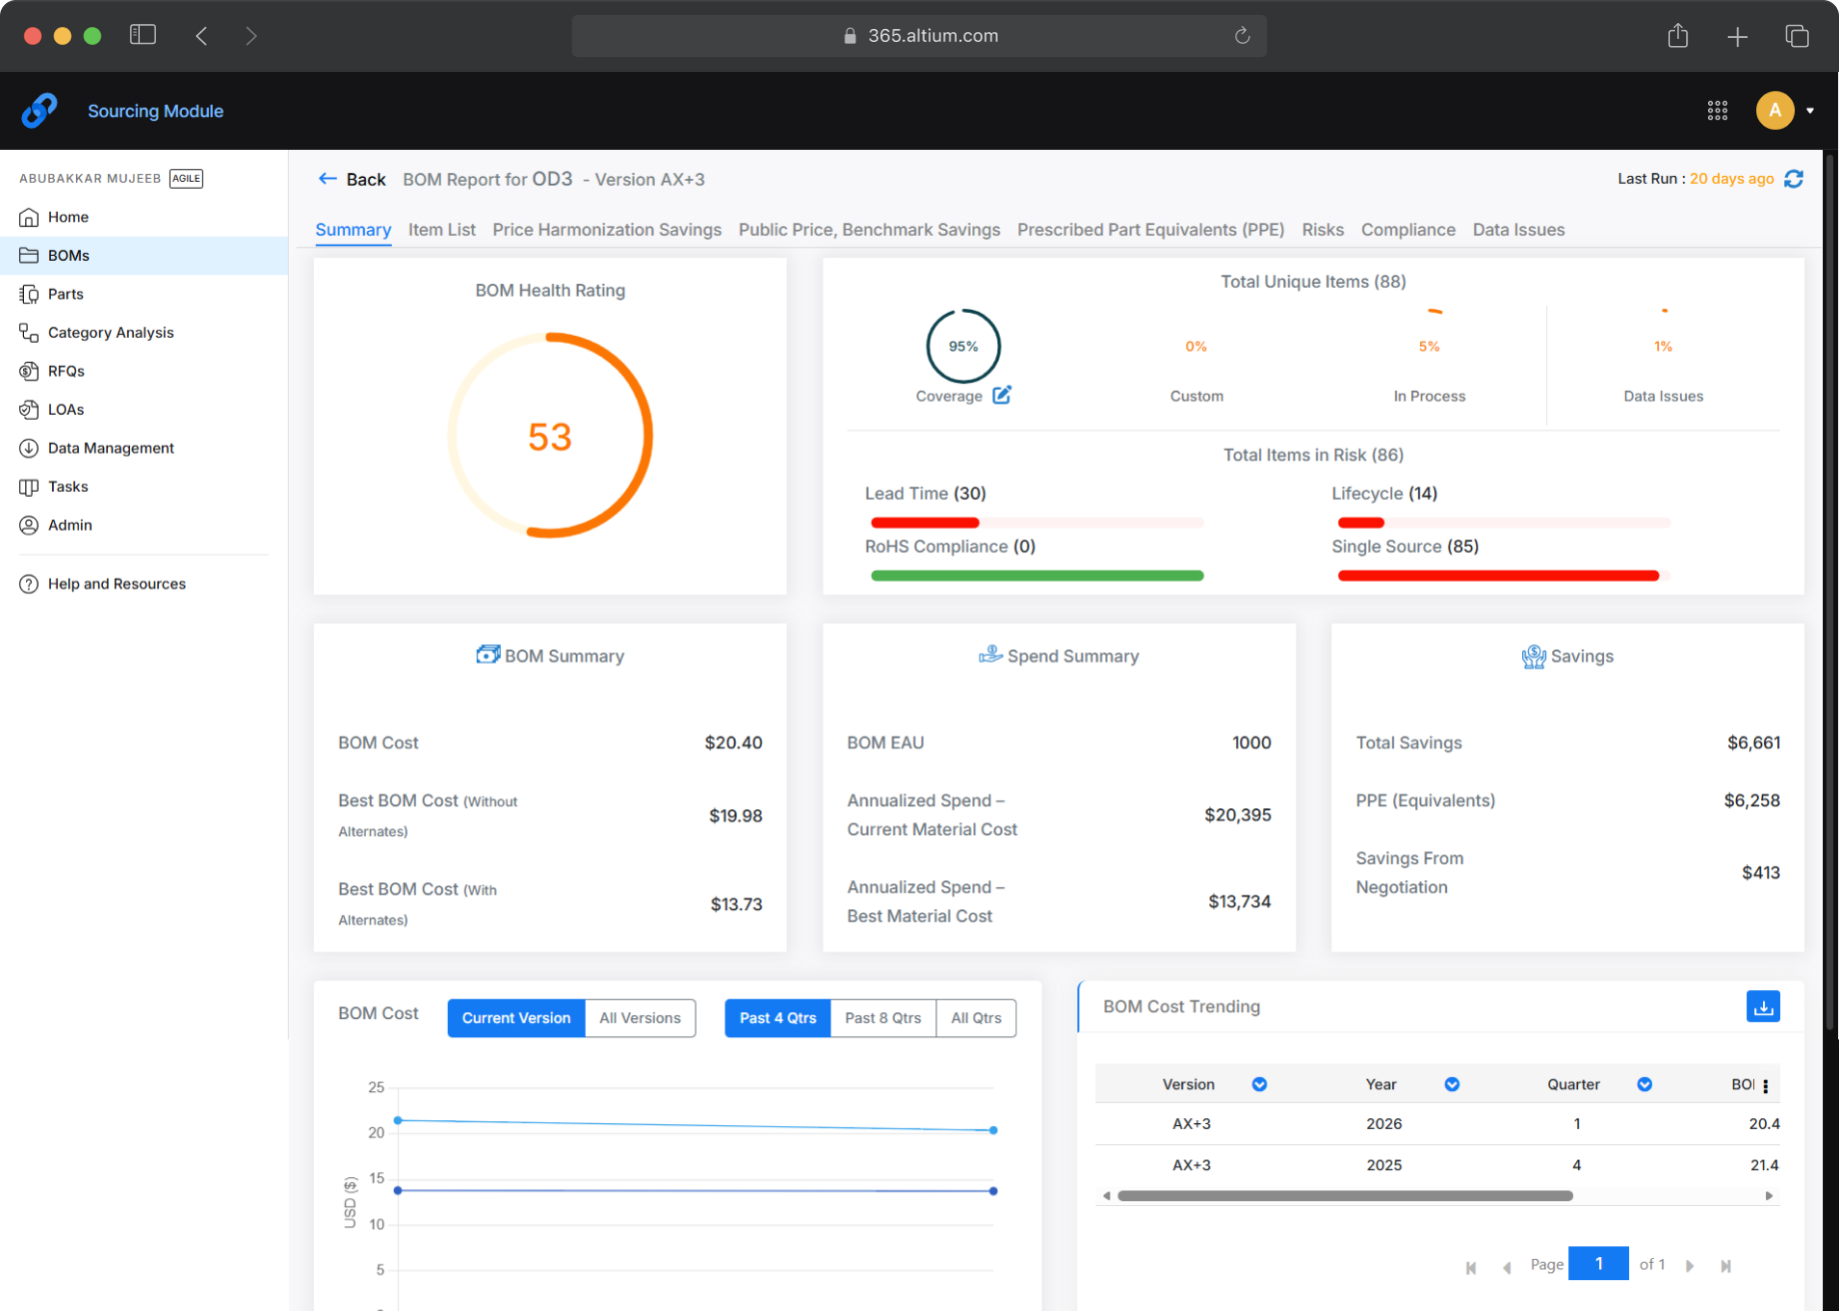
Task: Edit Coverage using the pencil icon
Action: click(1001, 396)
